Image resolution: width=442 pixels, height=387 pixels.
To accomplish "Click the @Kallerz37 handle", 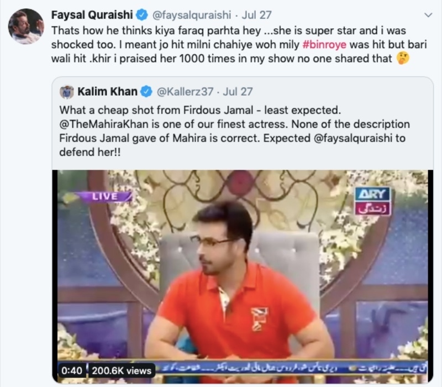I will click(185, 92).
